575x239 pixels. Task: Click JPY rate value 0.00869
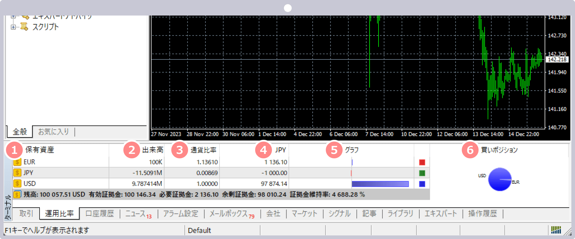tap(207, 173)
